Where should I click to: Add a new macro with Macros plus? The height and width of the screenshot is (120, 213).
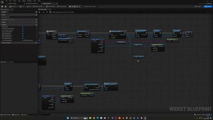tap(36, 22)
